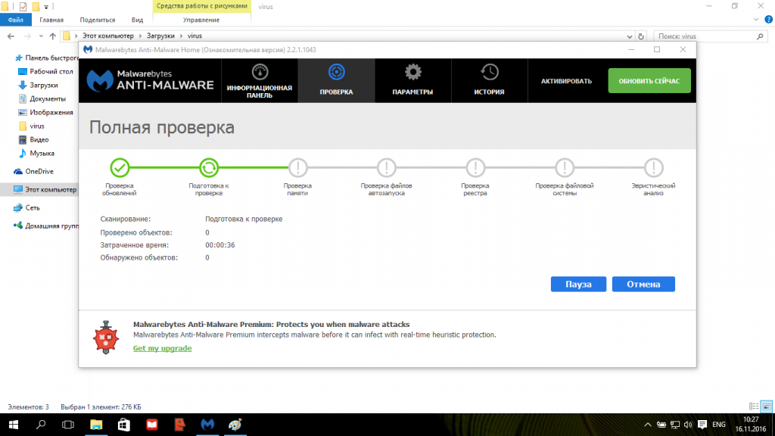Select Сеть in Explorer sidebar
This screenshot has height=436, width=775.
(26, 207)
